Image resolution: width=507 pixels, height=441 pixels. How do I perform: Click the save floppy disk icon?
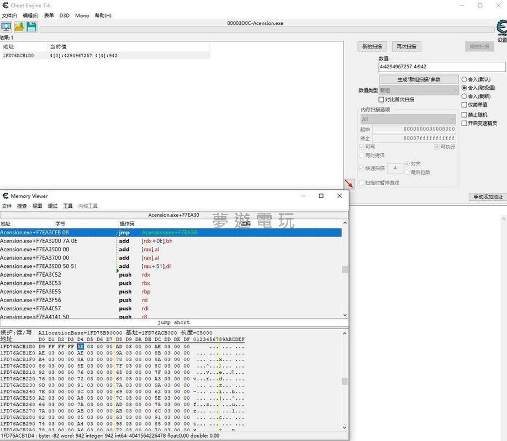[31, 26]
